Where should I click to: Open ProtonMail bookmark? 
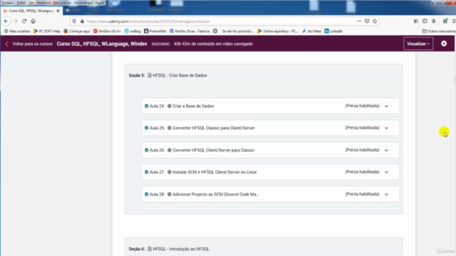click(x=155, y=31)
